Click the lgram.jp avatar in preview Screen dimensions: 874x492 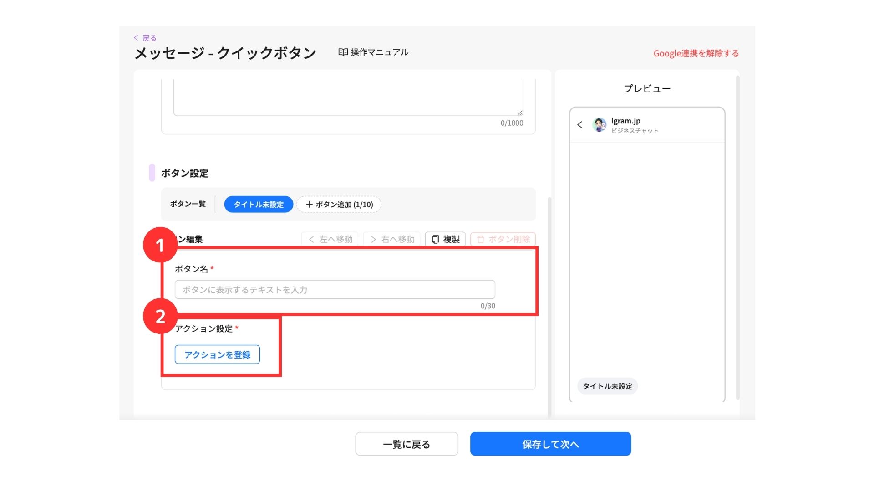599,125
